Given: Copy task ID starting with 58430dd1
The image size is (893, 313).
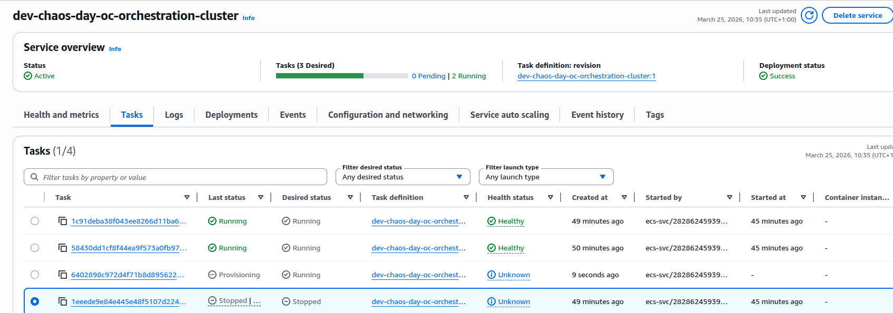Looking at the screenshot, I should pyautogui.click(x=63, y=248).
